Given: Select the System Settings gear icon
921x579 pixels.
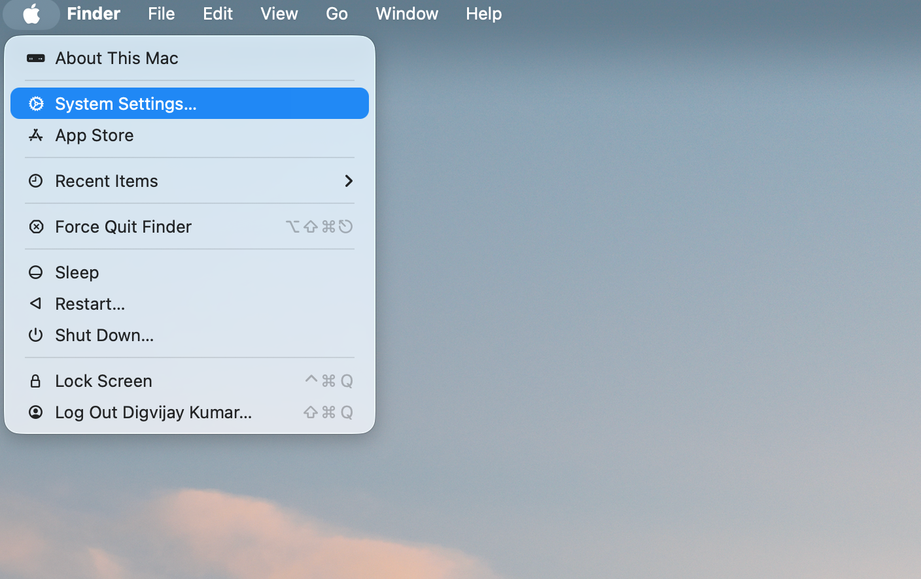Looking at the screenshot, I should click(36, 103).
